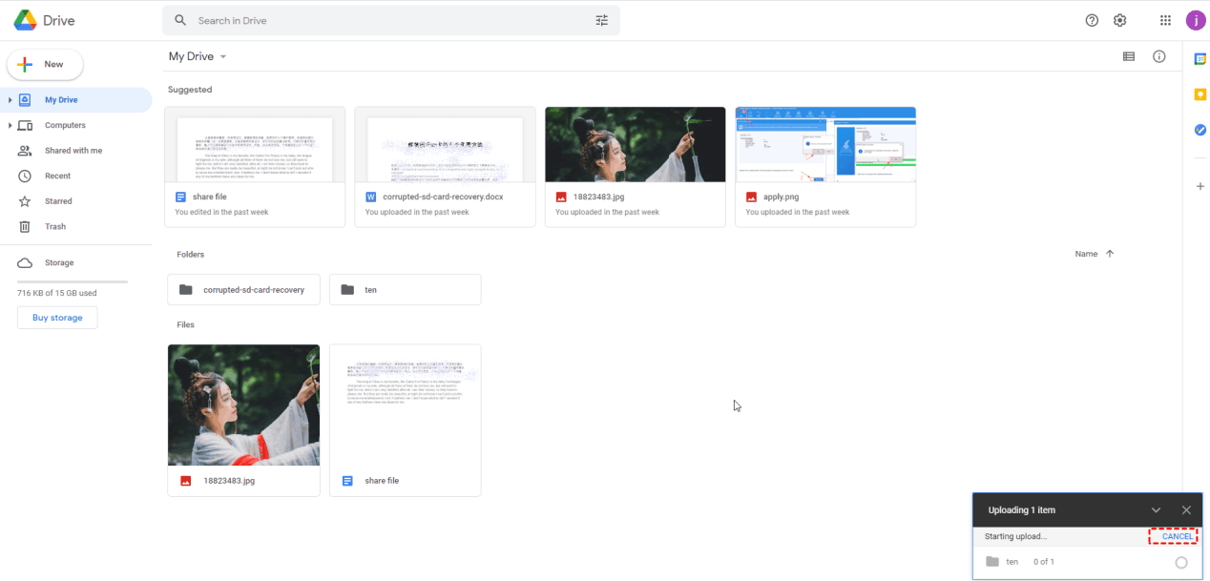
Task: Open Trash in sidebar
Action: pos(55,226)
